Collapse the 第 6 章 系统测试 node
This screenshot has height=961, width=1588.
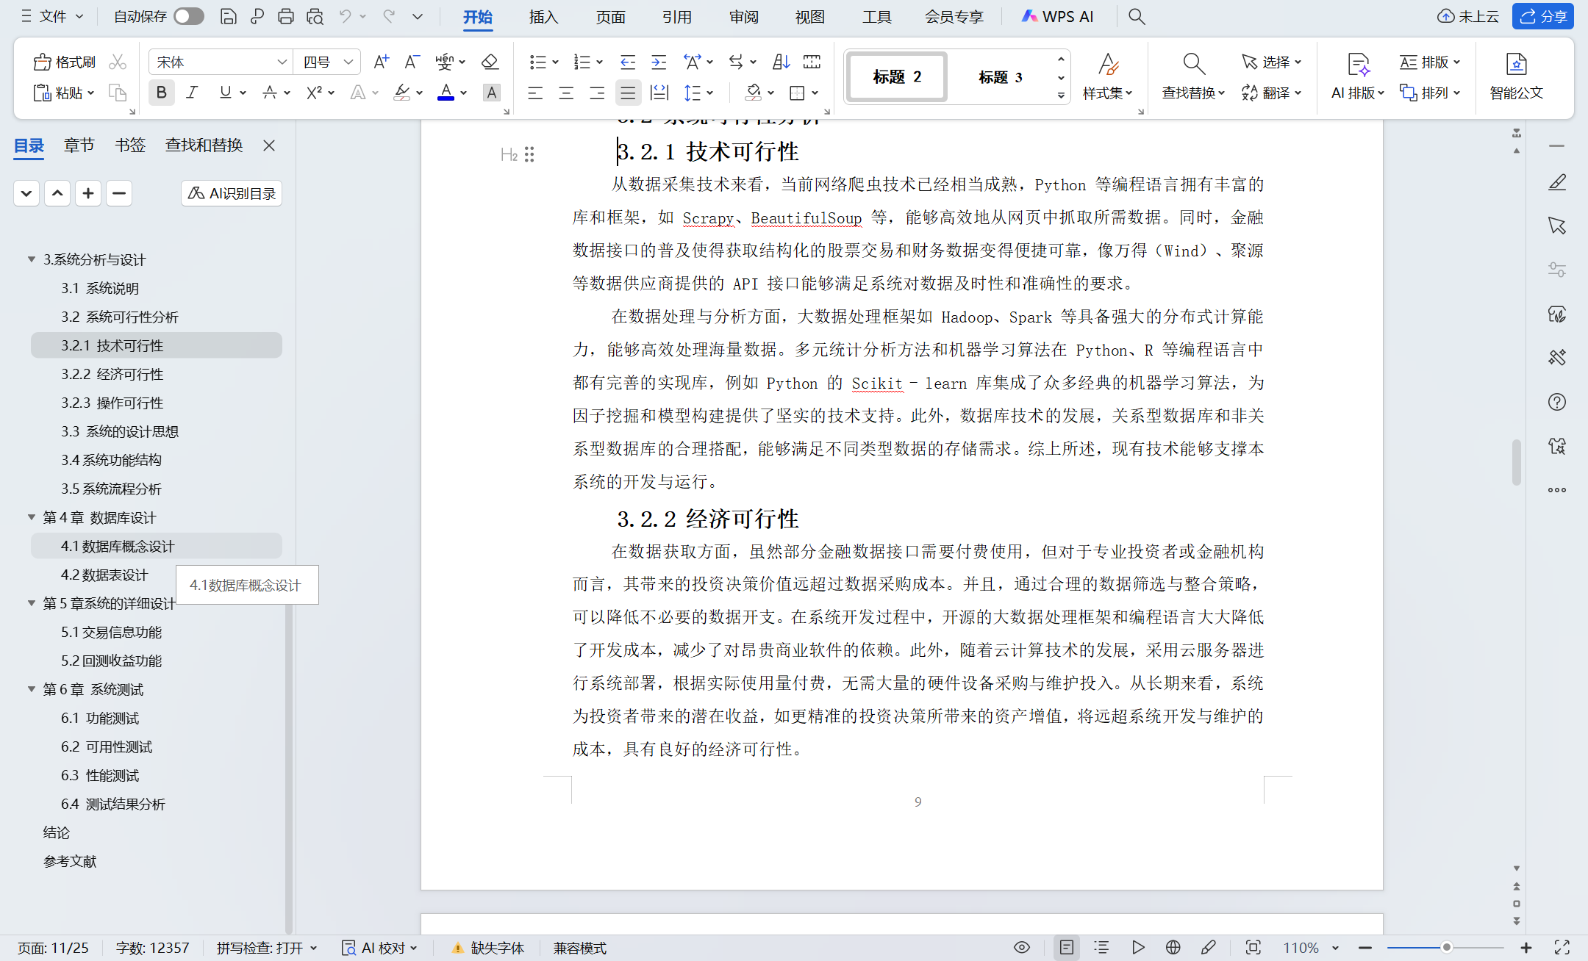coord(32,689)
